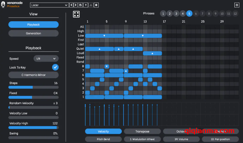This screenshot has height=143, width=243.
Task: Toggle the first step in row 8
Action: coord(87,67)
